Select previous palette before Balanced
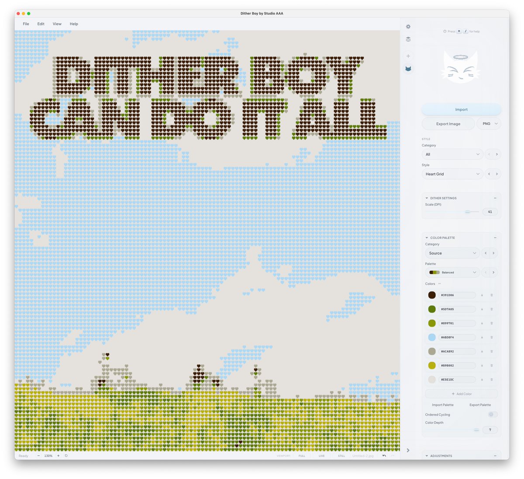The height and width of the screenshot is (479, 524). click(486, 272)
